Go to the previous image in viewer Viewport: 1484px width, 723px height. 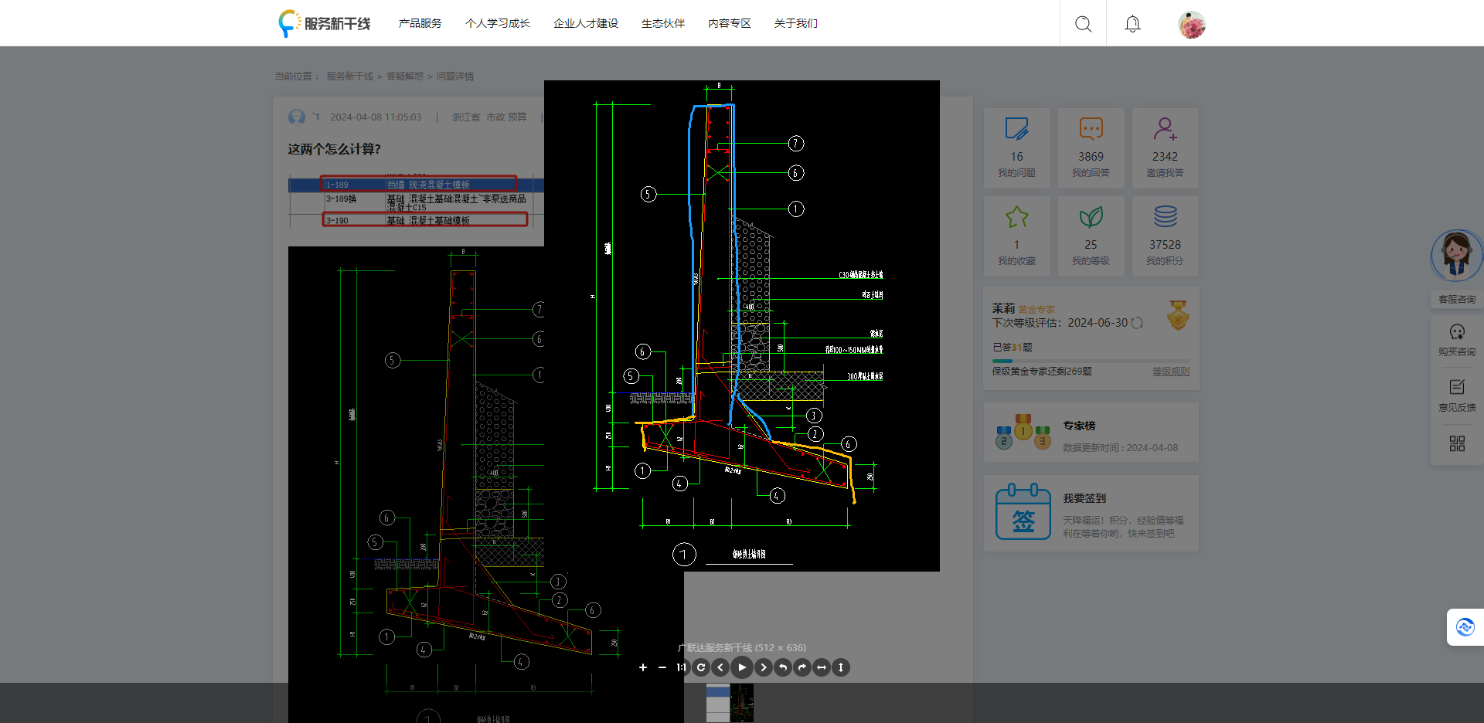click(x=720, y=667)
